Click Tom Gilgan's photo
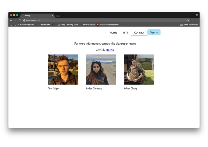Viewport: 208px width, 147px height. pos(63,69)
